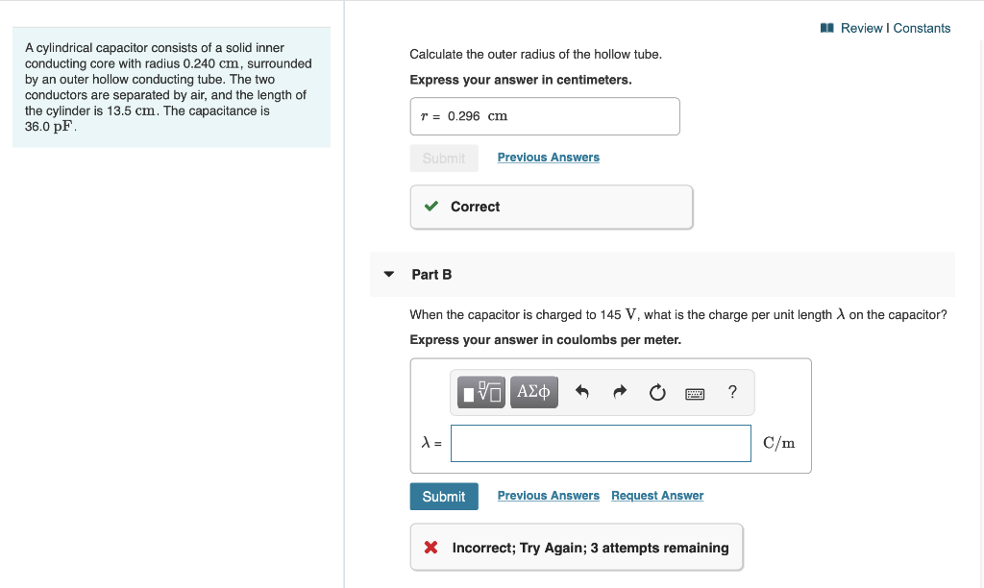Viewport: 984px width, 588px height.
Task: Show keyboard shortcuts via keyboard icon
Action: (x=695, y=393)
